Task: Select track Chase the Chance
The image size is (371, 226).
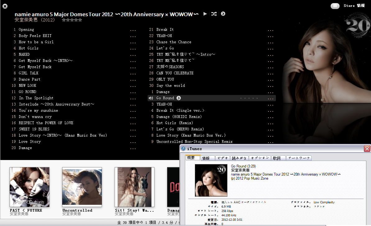Action: (x=174, y=42)
